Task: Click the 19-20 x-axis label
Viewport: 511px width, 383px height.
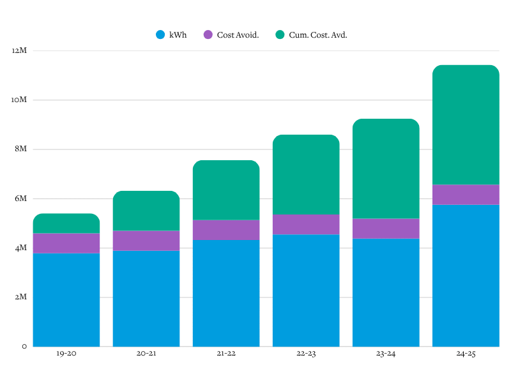Action: pyautogui.click(x=66, y=354)
